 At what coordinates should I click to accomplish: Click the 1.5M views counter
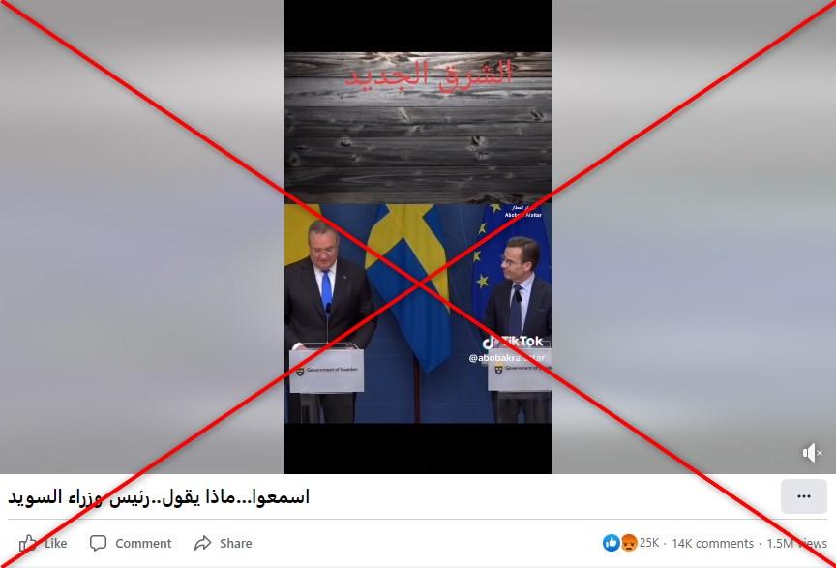click(x=796, y=544)
